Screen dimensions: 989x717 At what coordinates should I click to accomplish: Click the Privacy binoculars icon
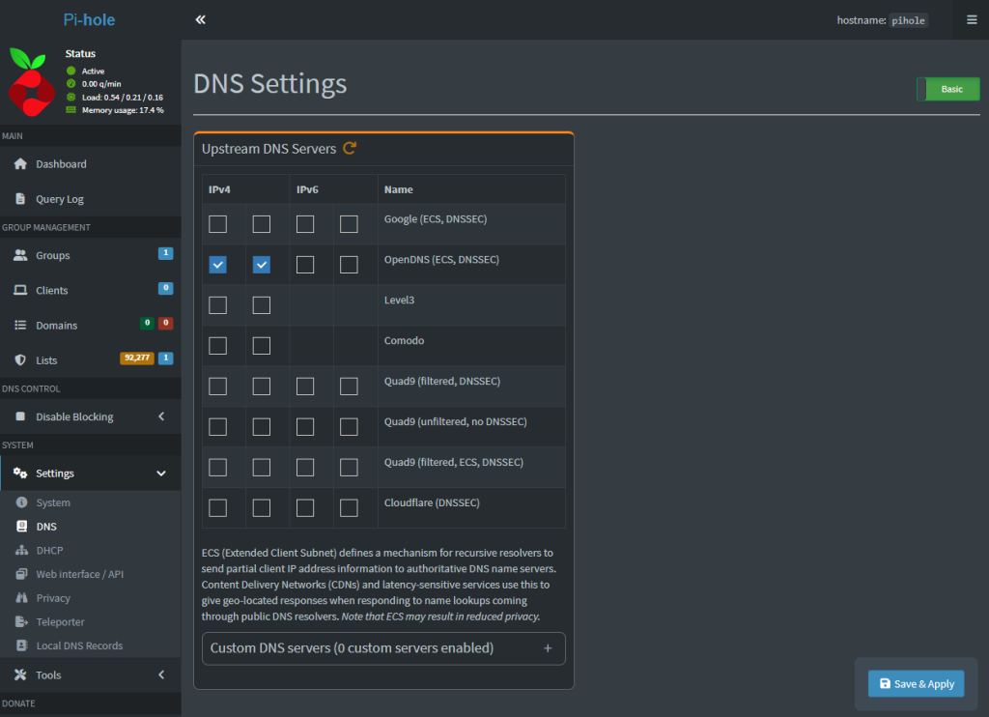(22, 598)
